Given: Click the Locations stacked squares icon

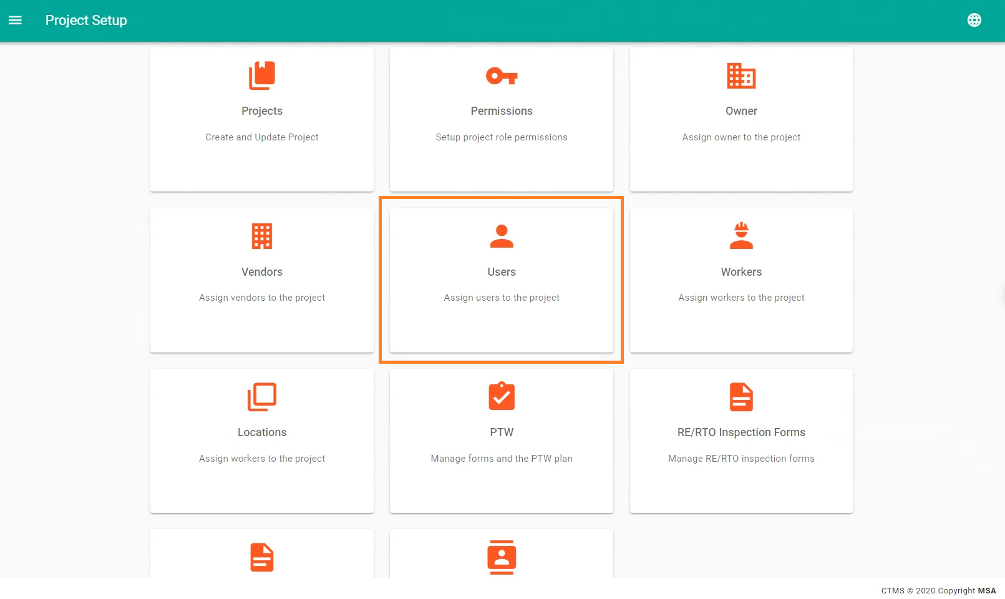Looking at the screenshot, I should [262, 397].
